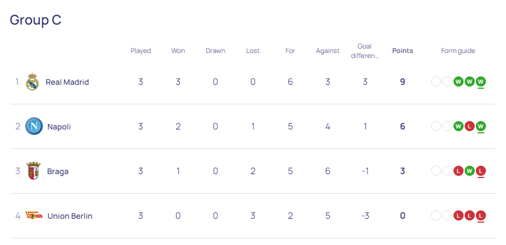Screen dimensions: 506x245
Task: Click Union Berlin's latest underlined loss badge
Action: [x=481, y=216]
